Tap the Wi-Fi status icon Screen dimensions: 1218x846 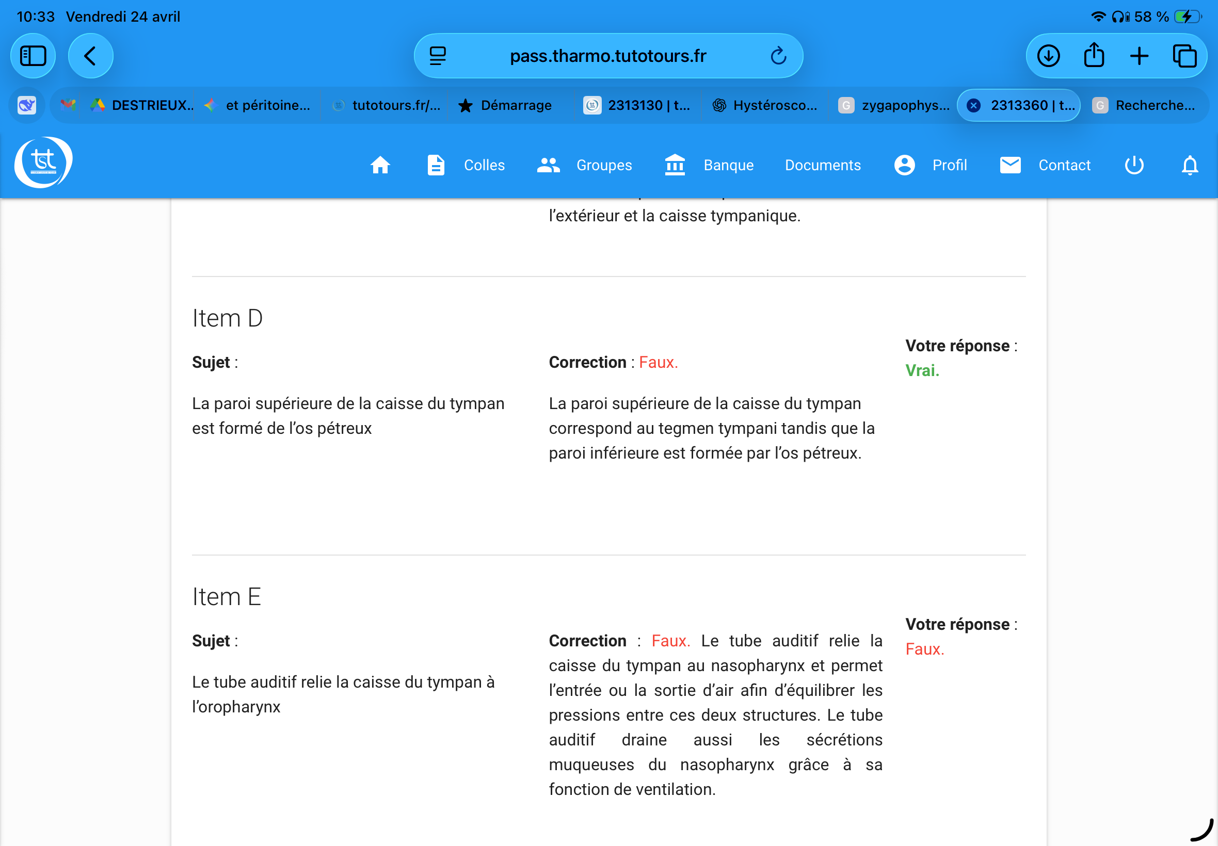[x=1098, y=17]
